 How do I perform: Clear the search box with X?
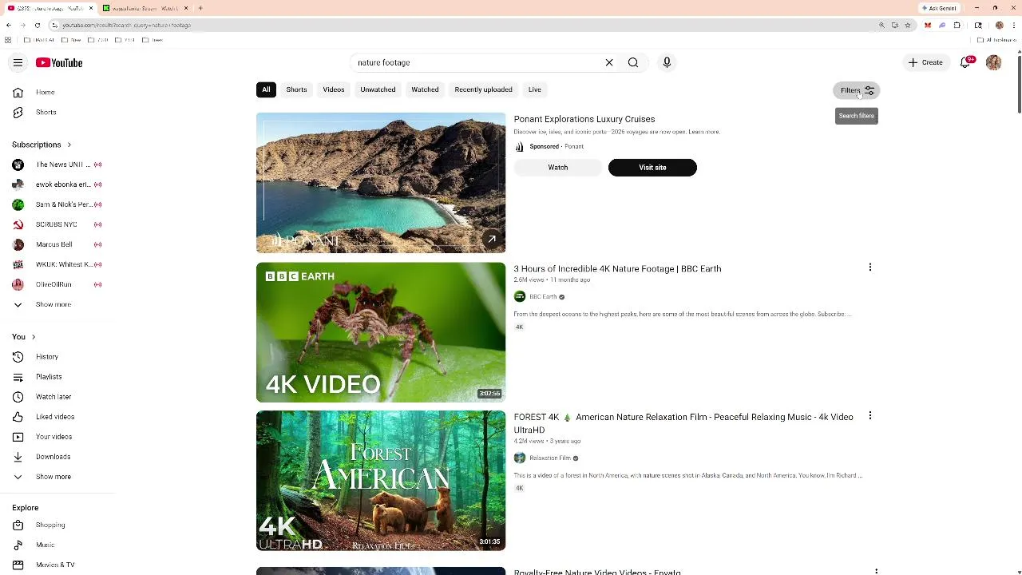coord(609,62)
